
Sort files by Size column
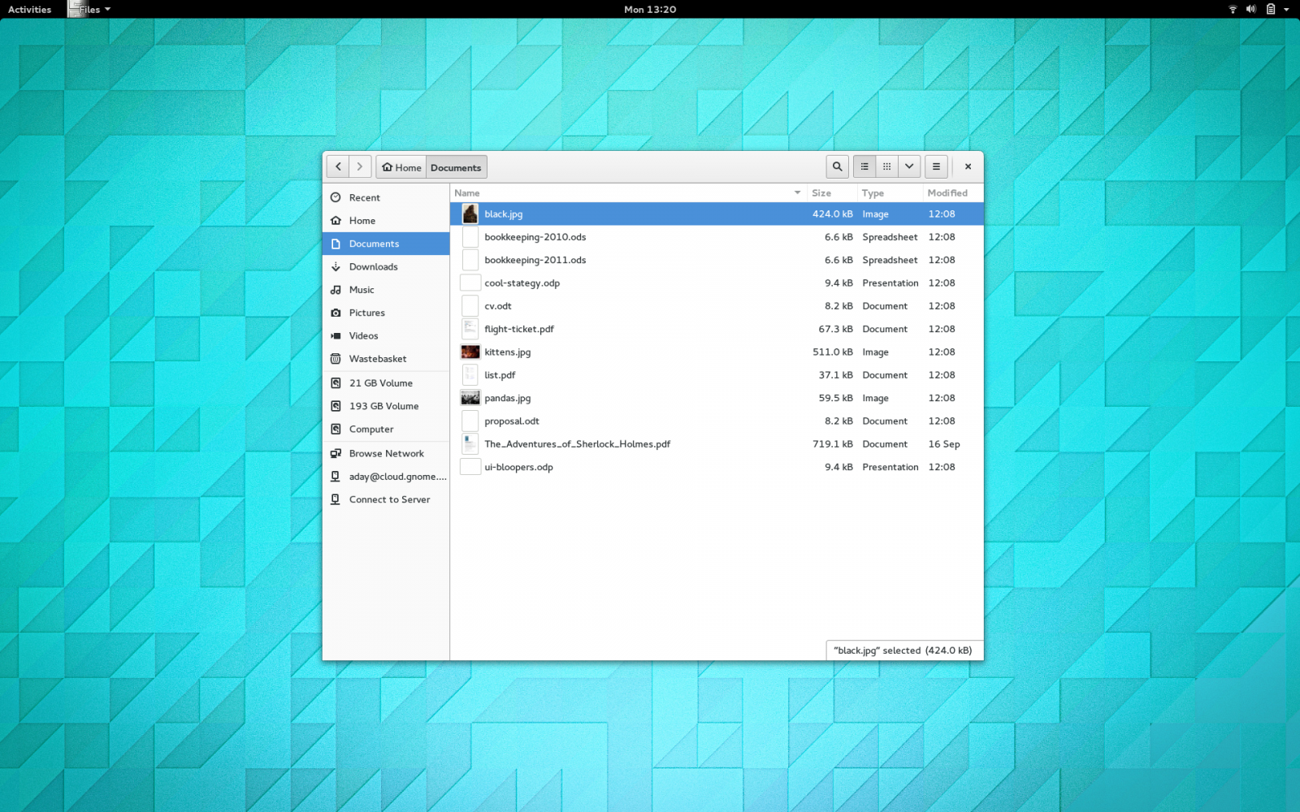pyautogui.click(x=821, y=193)
